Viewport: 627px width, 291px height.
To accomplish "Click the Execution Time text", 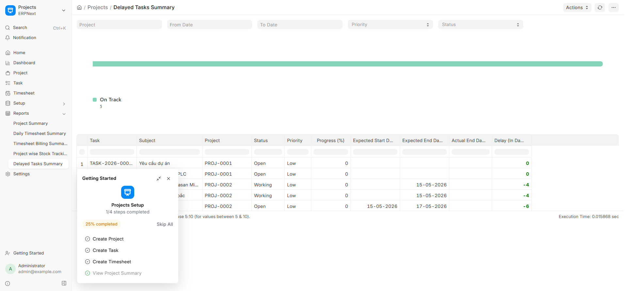I will tap(588, 217).
